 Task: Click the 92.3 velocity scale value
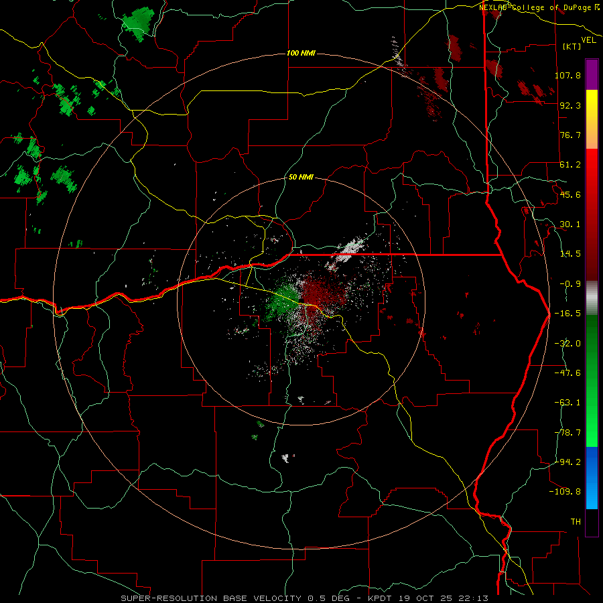[x=570, y=105]
